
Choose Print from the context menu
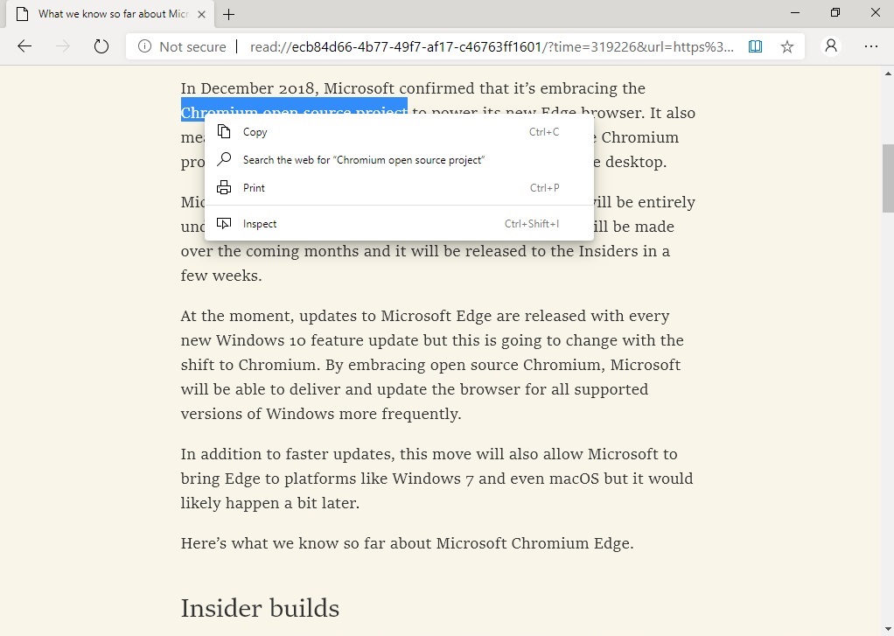pyautogui.click(x=399, y=188)
